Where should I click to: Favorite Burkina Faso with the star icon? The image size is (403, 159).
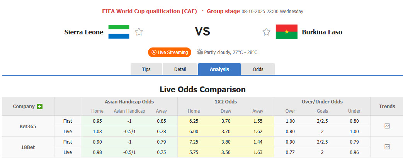pos(266,32)
